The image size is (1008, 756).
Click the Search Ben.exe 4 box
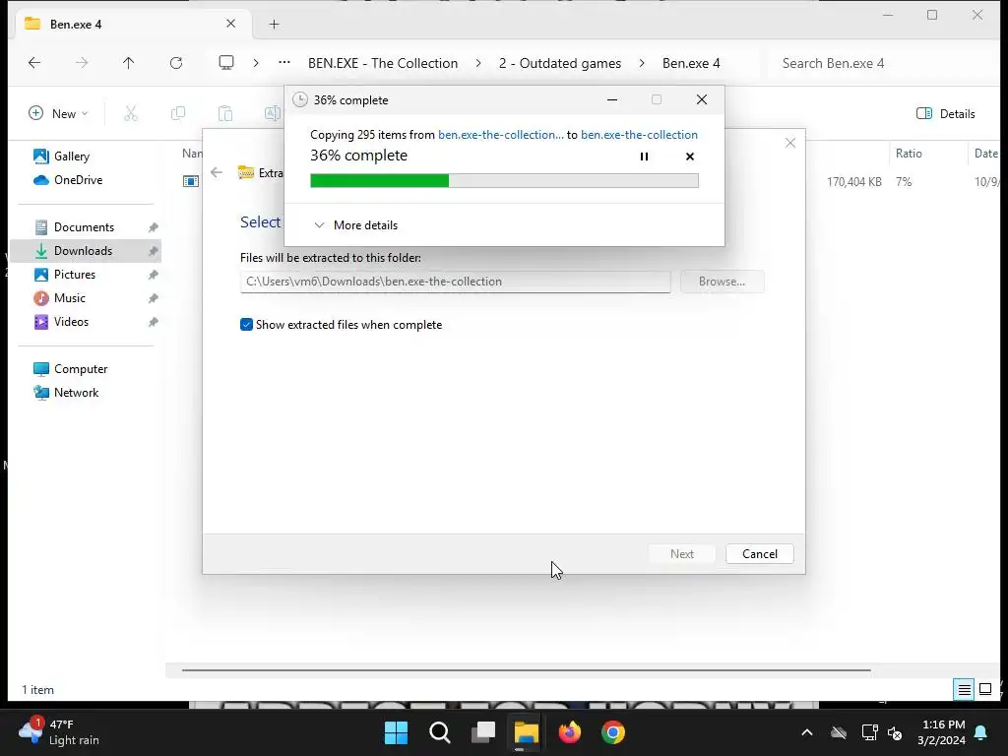882,63
